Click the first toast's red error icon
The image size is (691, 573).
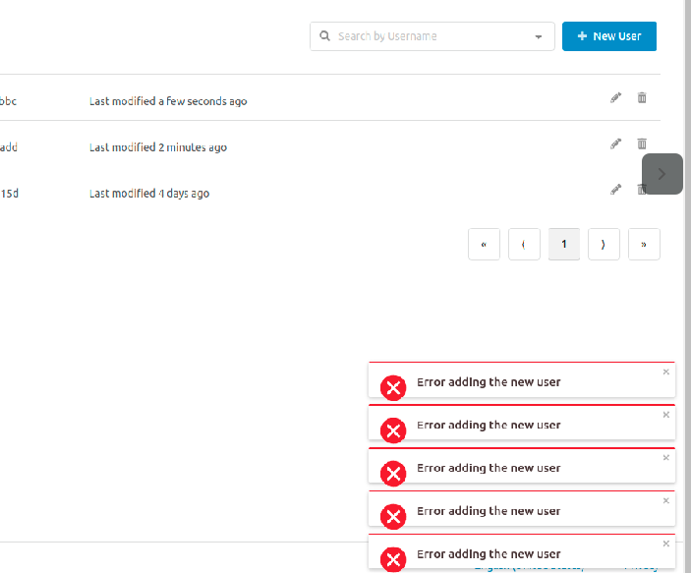tap(393, 388)
